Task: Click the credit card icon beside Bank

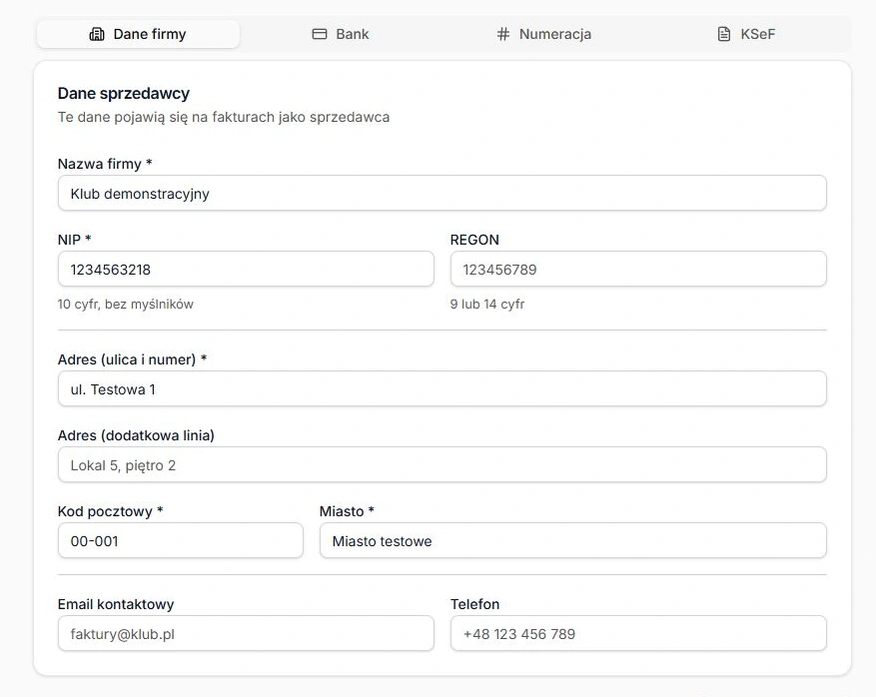Action: tap(320, 34)
